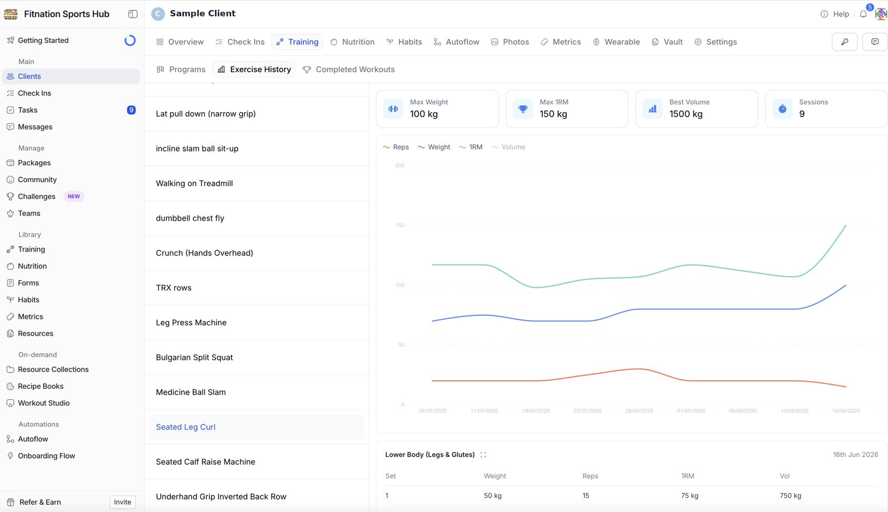Select Walking on Treadmill exercise
This screenshot has width=888, height=512.
tap(256, 183)
